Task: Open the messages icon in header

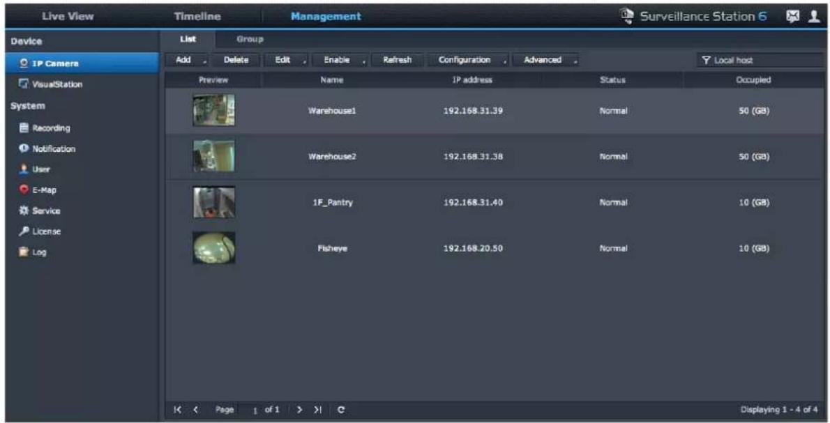Action: pyautogui.click(x=792, y=17)
